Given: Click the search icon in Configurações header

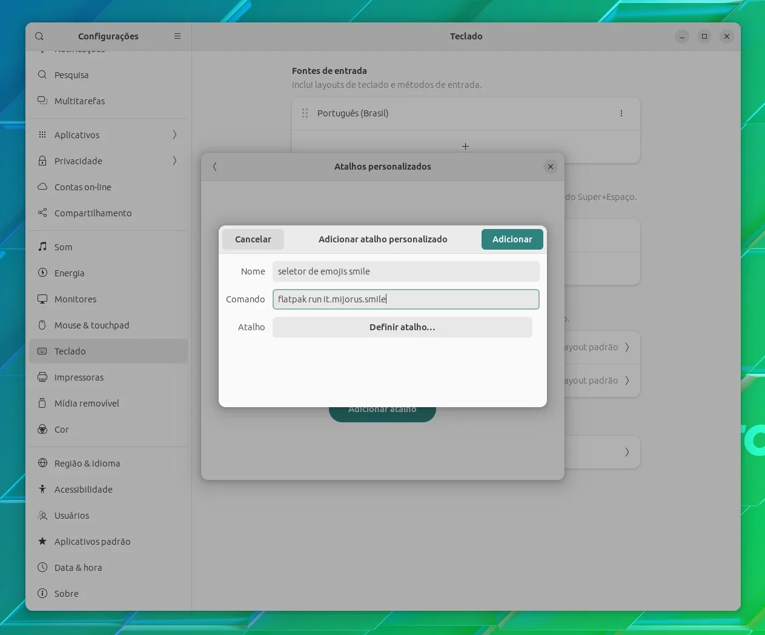Looking at the screenshot, I should 39,36.
